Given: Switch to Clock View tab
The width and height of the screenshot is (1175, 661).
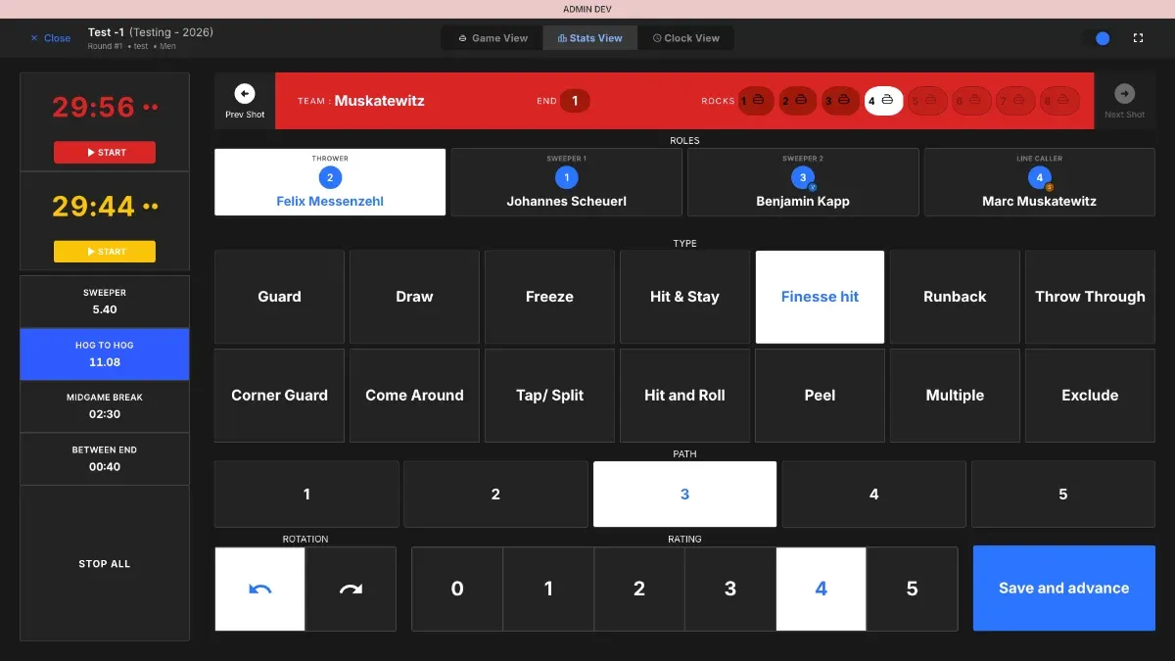Looking at the screenshot, I should coord(685,38).
